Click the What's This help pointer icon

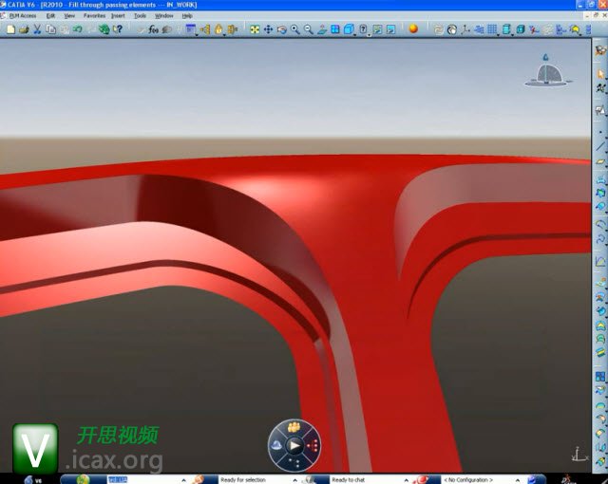click(x=118, y=29)
